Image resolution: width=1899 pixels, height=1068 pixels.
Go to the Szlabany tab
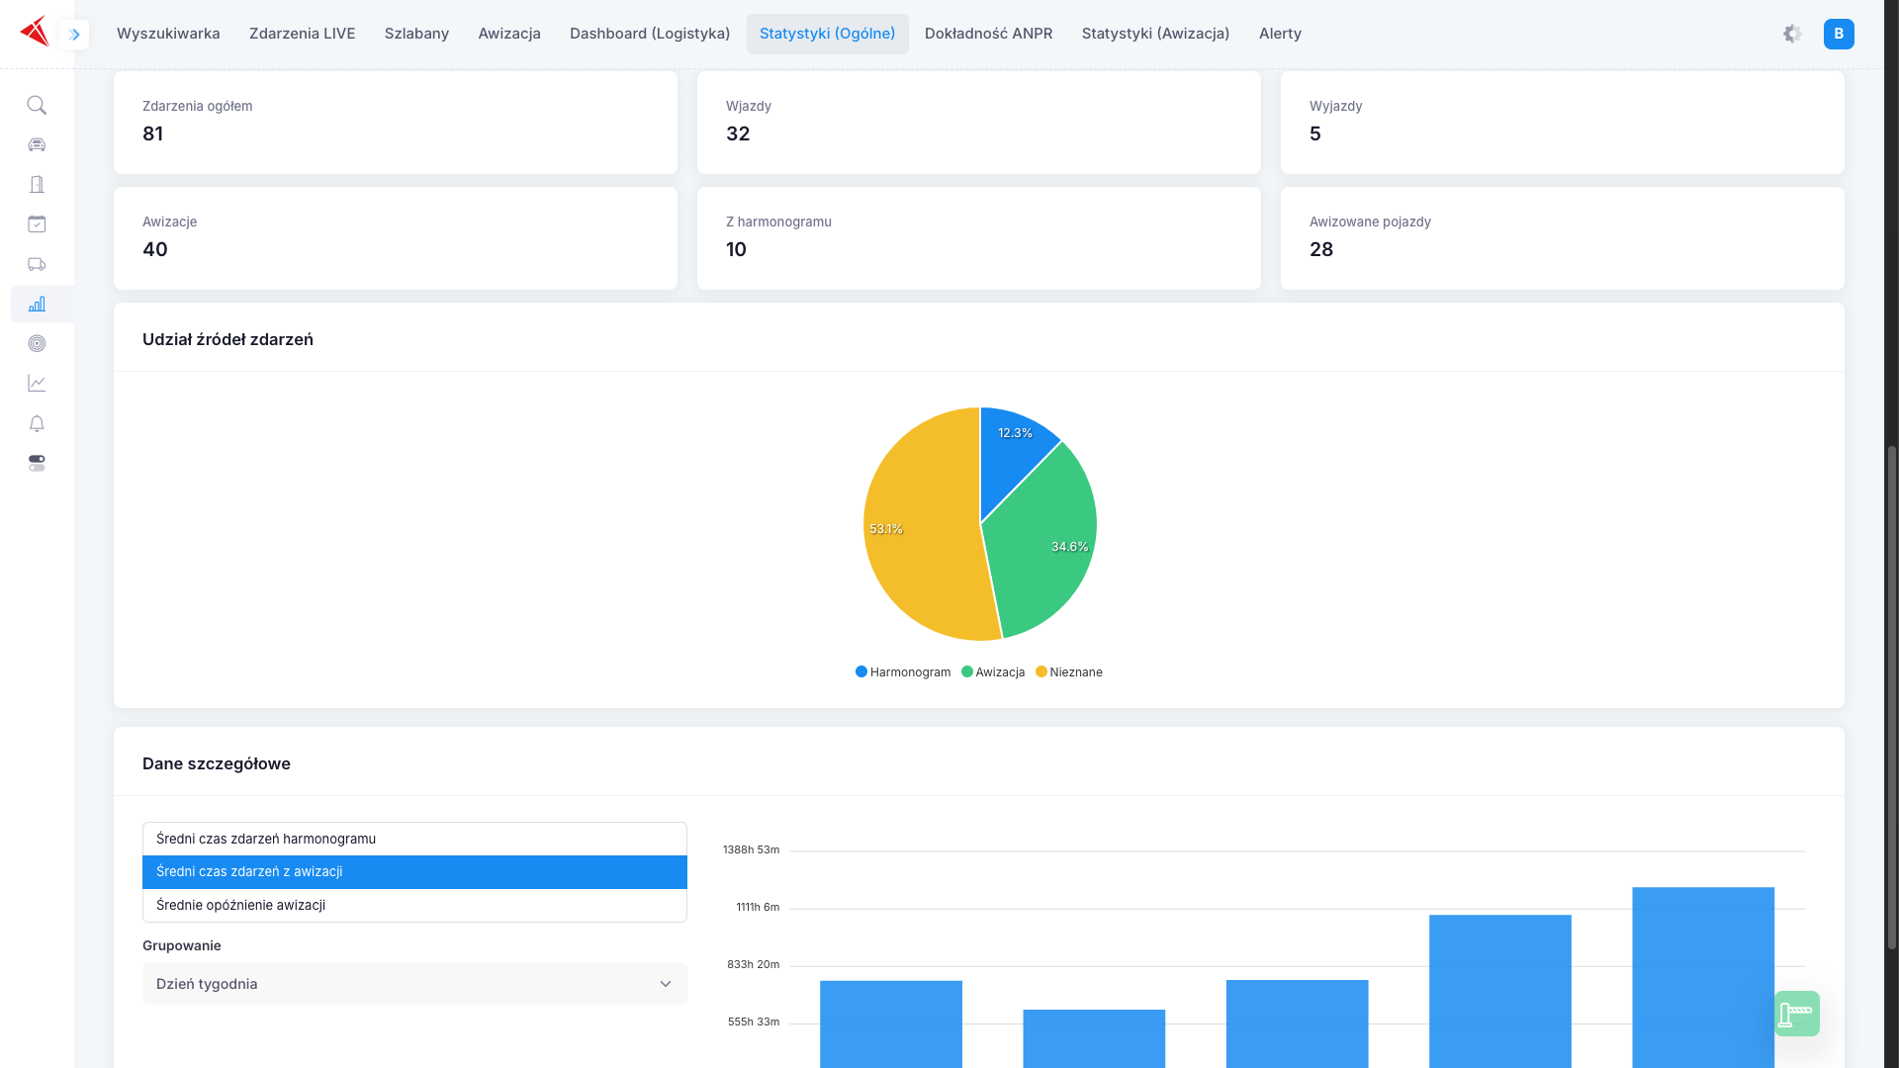coord(416,34)
